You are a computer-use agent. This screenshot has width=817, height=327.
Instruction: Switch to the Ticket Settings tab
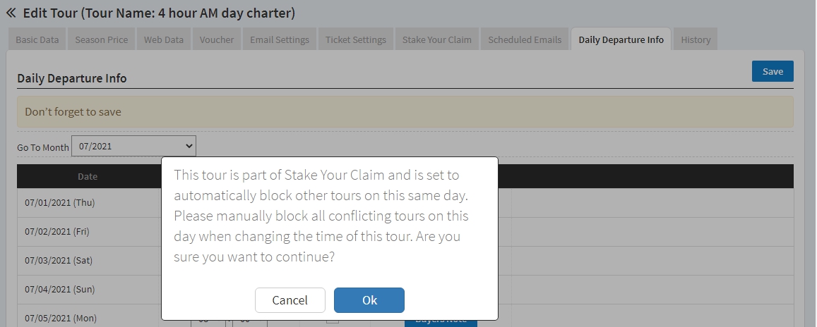click(356, 39)
